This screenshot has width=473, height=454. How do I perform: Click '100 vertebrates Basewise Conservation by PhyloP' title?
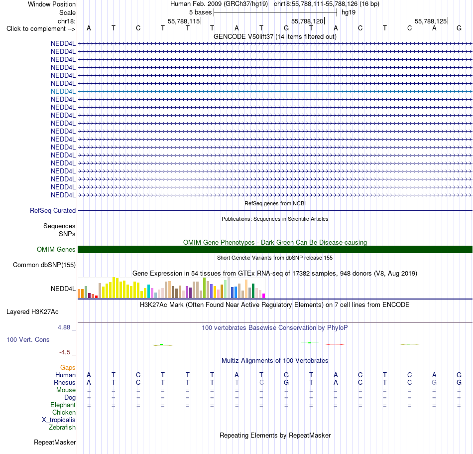pyautogui.click(x=275, y=328)
